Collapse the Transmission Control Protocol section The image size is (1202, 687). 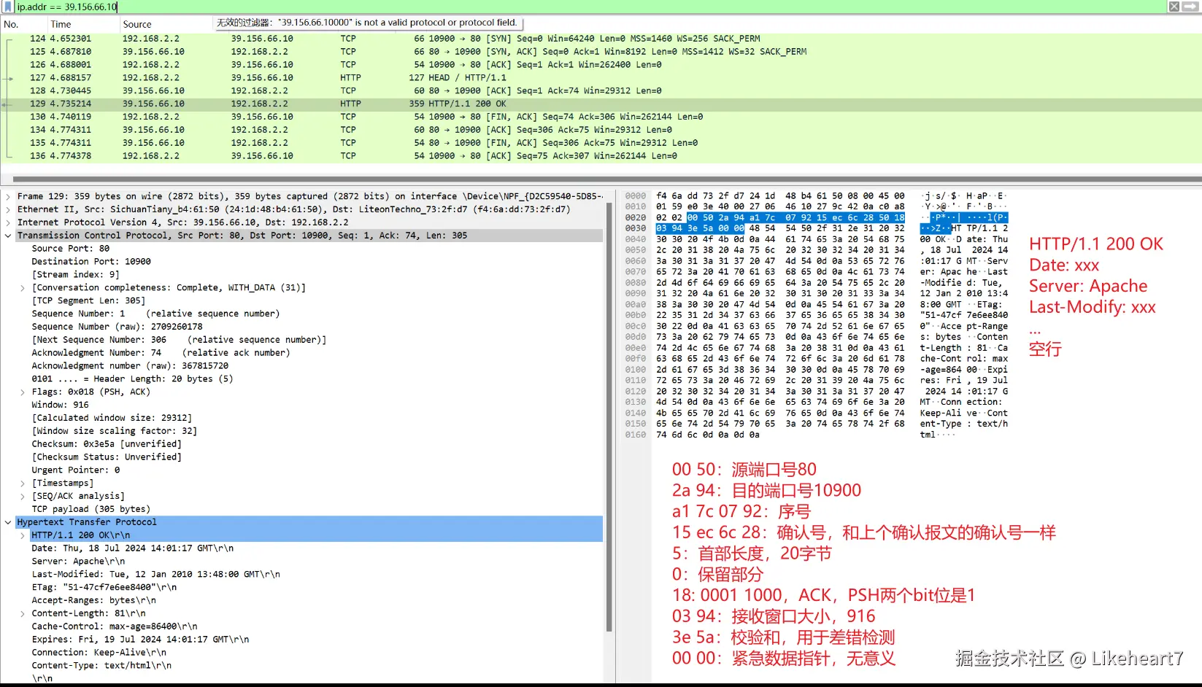tap(8, 236)
